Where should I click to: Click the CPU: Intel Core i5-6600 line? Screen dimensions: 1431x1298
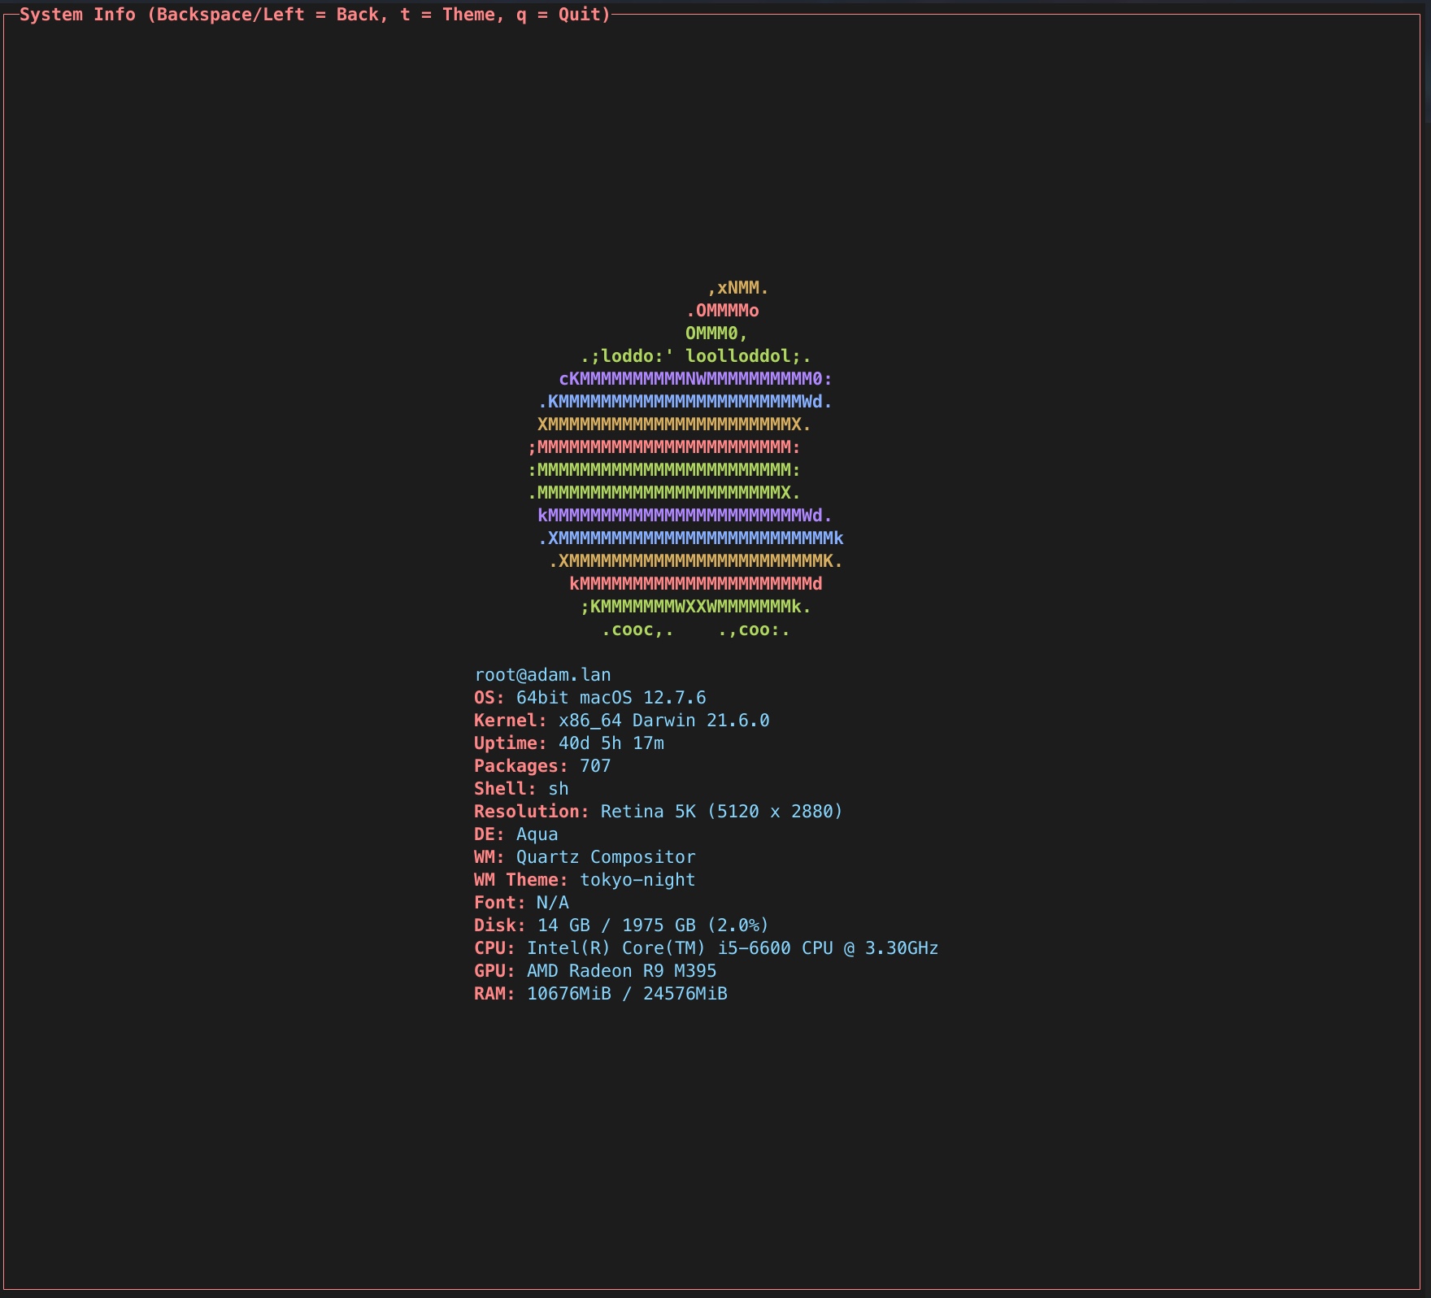[707, 948]
